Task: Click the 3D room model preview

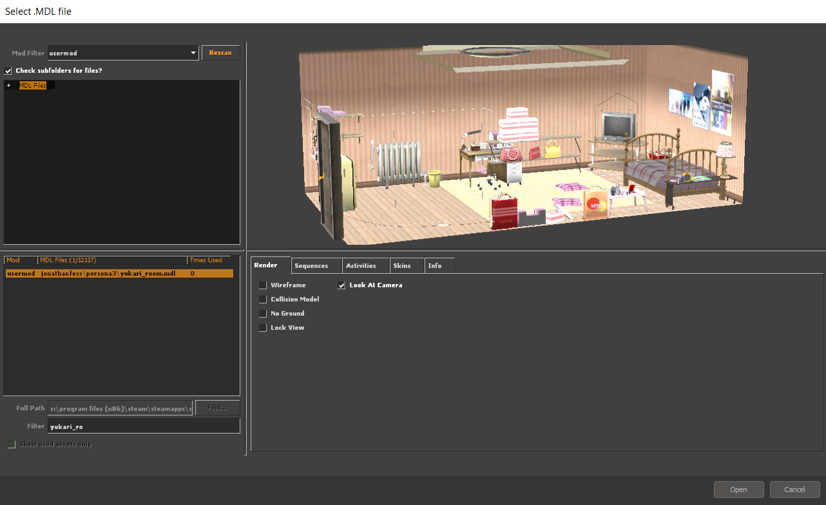Action: click(523, 145)
